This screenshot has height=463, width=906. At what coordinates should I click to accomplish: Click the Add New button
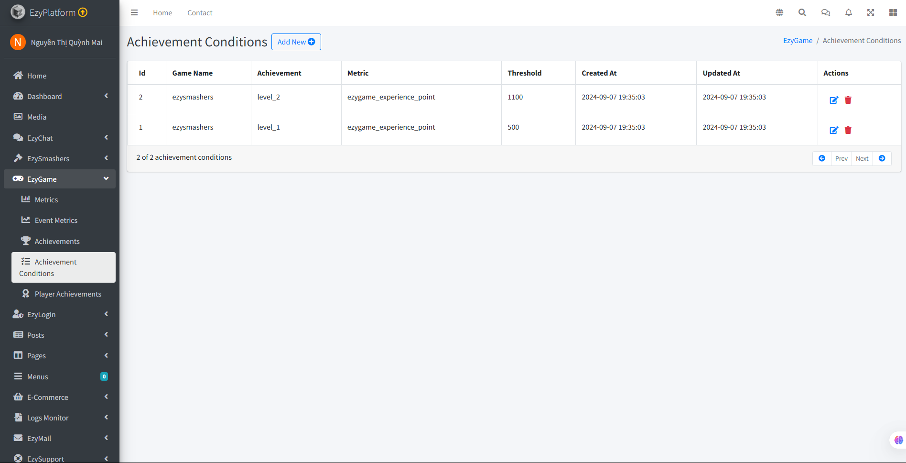pos(296,42)
